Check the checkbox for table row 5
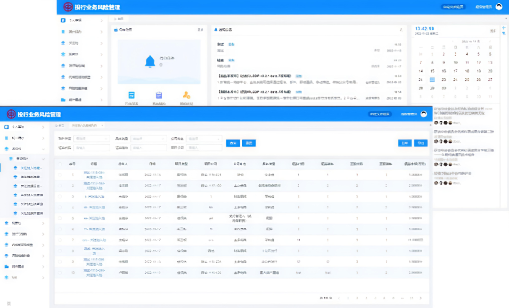 60,218
